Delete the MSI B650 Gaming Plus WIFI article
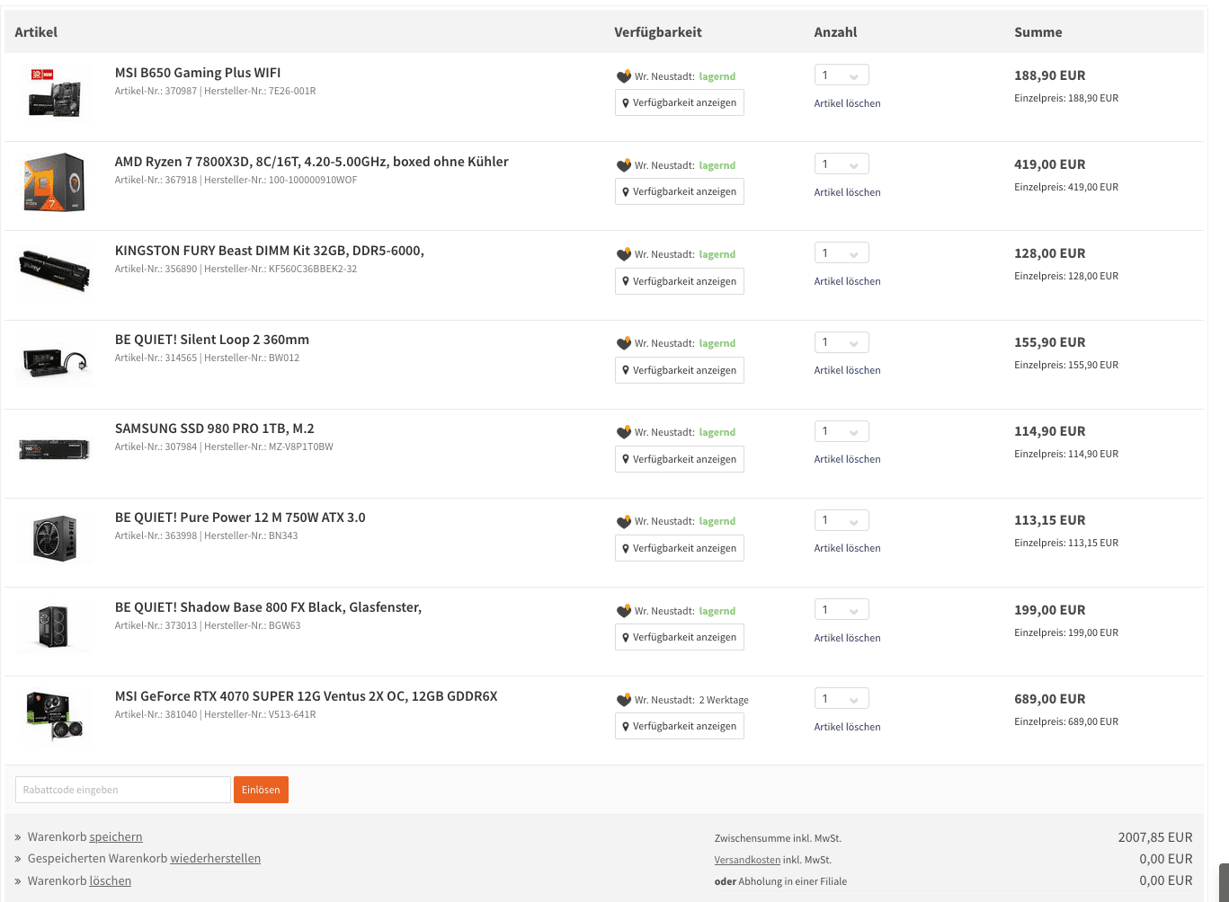The height and width of the screenshot is (902, 1229). click(847, 103)
